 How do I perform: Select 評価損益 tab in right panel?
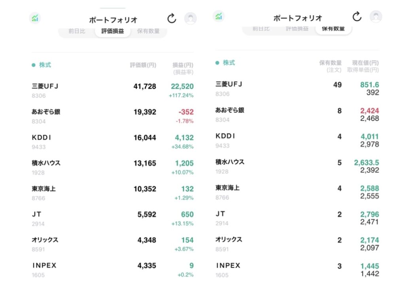click(x=297, y=29)
